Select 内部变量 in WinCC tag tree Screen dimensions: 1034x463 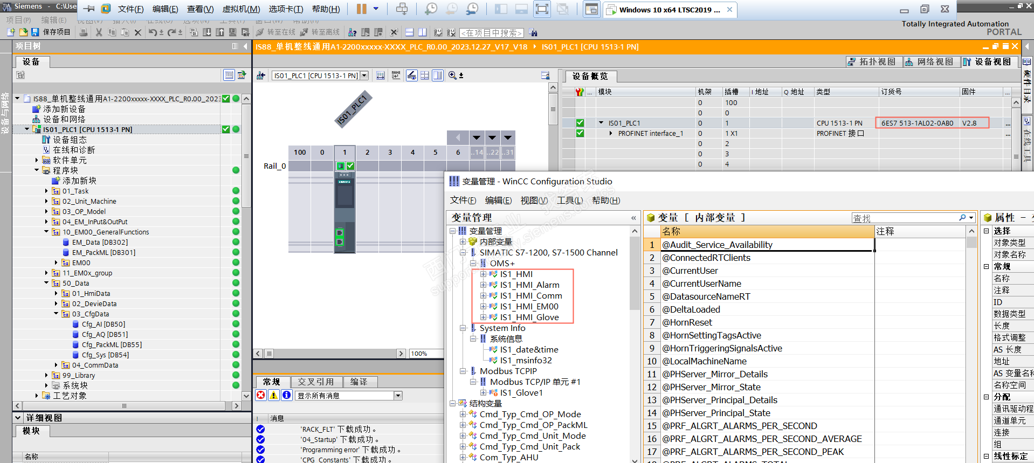click(x=496, y=241)
